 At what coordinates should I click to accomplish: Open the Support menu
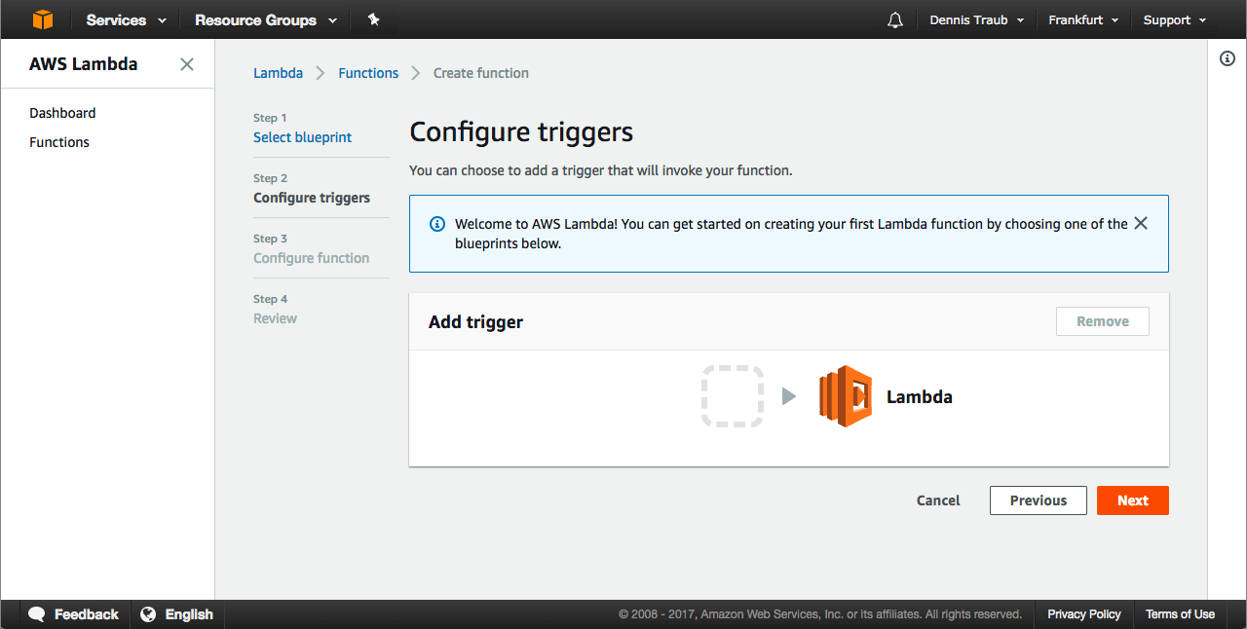pos(1174,20)
